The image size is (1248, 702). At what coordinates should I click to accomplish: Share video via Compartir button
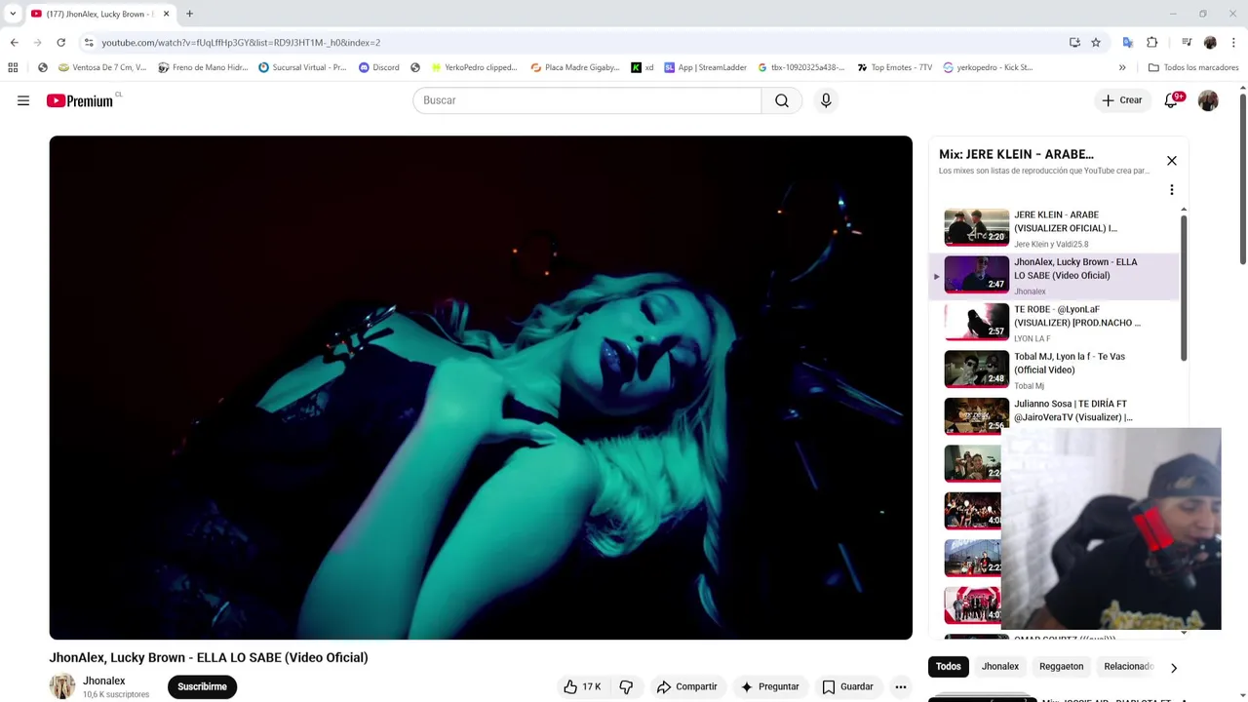(x=687, y=686)
